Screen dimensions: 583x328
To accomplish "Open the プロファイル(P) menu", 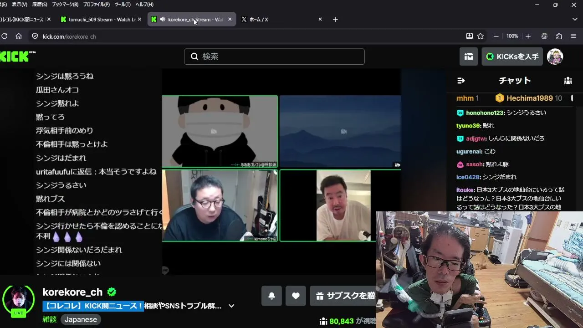I will (x=97, y=5).
